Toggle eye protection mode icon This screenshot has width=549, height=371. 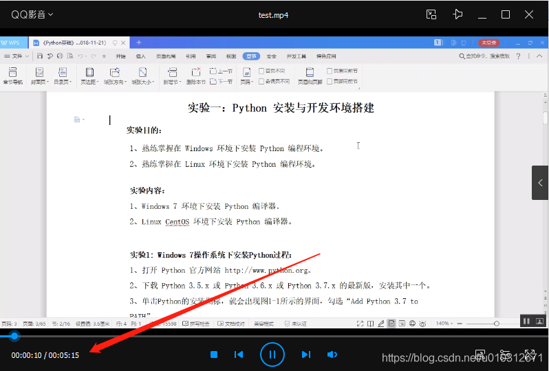[x=423, y=324]
